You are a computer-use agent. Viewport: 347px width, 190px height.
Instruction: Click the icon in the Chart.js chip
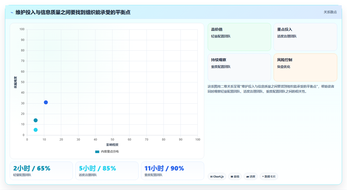point(211,177)
